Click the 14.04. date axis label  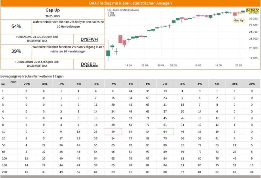click(x=129, y=65)
